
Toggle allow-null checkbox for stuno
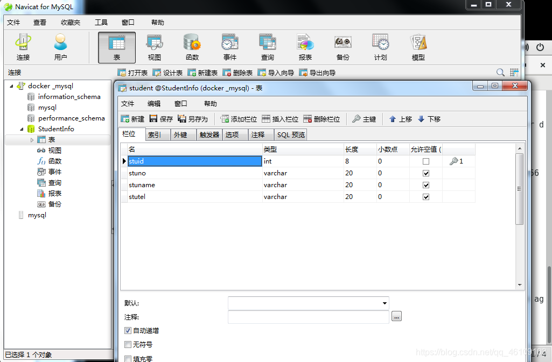click(426, 173)
